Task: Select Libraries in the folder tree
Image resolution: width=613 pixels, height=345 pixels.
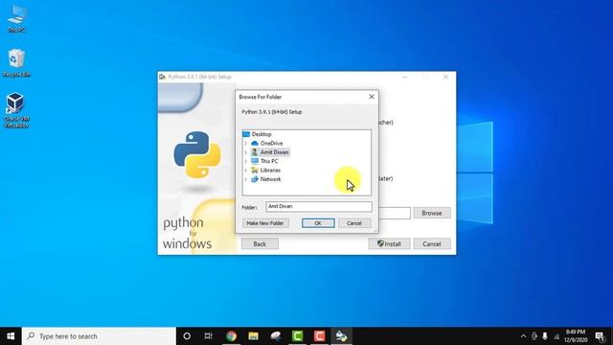Action: click(x=270, y=171)
